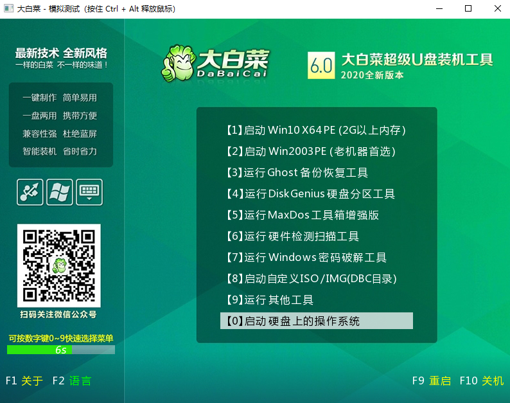Click F1 关于 about link
Viewport: 510px width, 403px height.
click(x=24, y=381)
